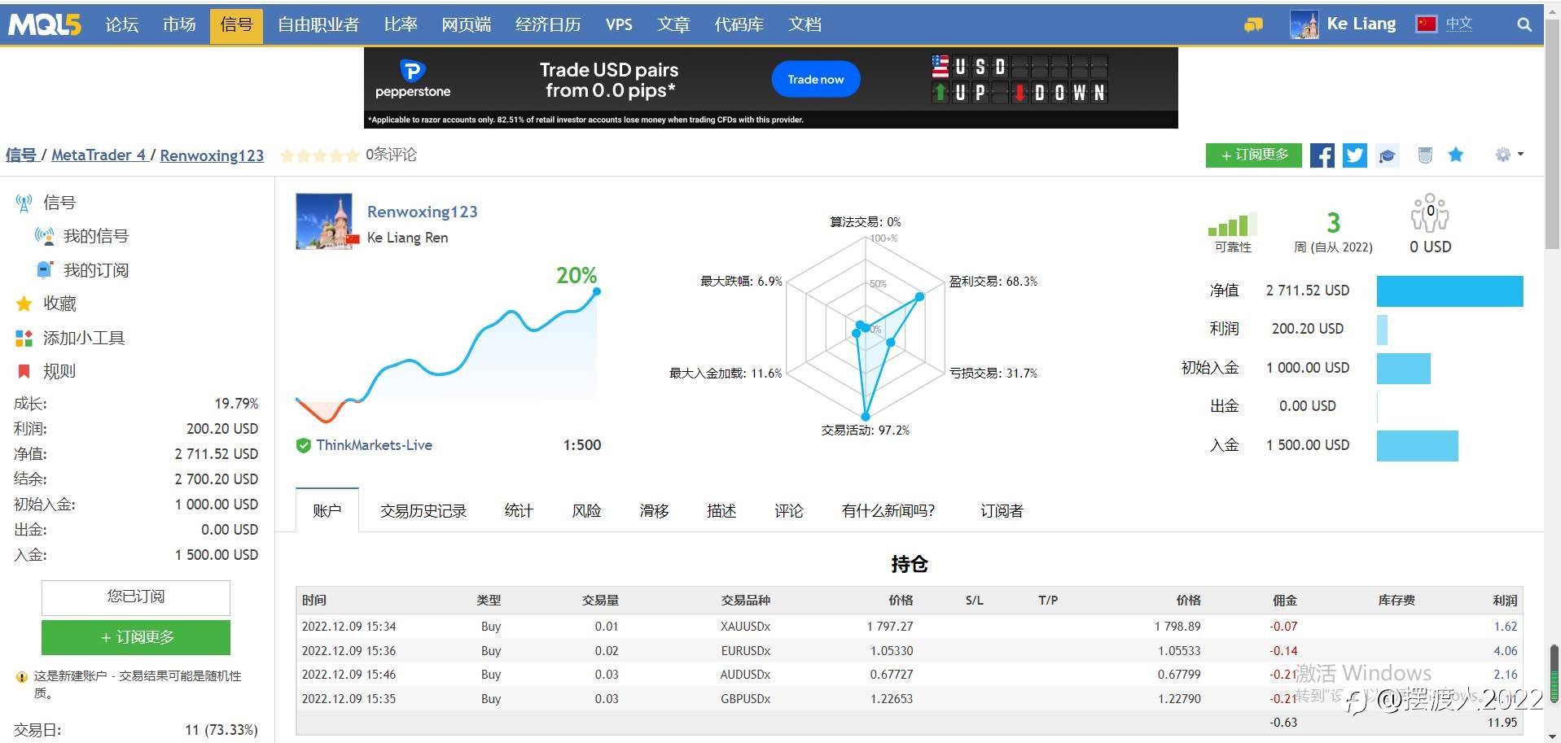Click the five-star rating row

319,155
